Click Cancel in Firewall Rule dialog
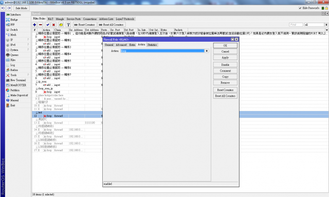This screenshot has height=197, width=329. click(225, 51)
